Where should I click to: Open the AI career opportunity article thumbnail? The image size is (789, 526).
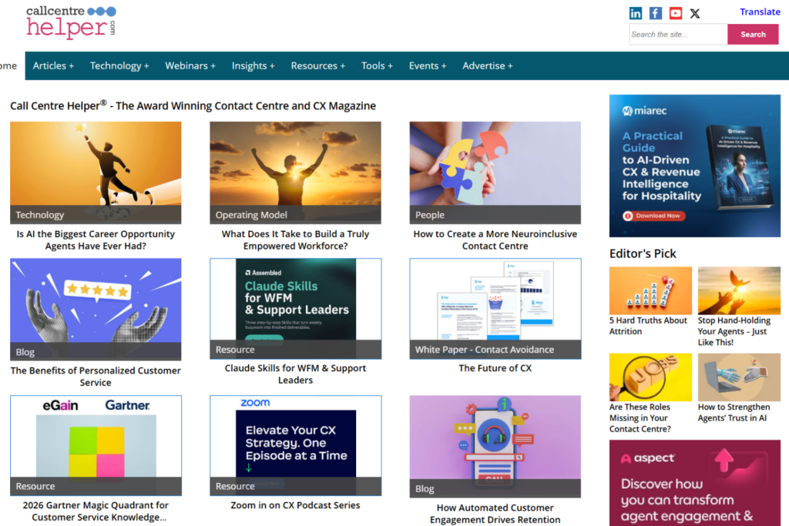96,173
